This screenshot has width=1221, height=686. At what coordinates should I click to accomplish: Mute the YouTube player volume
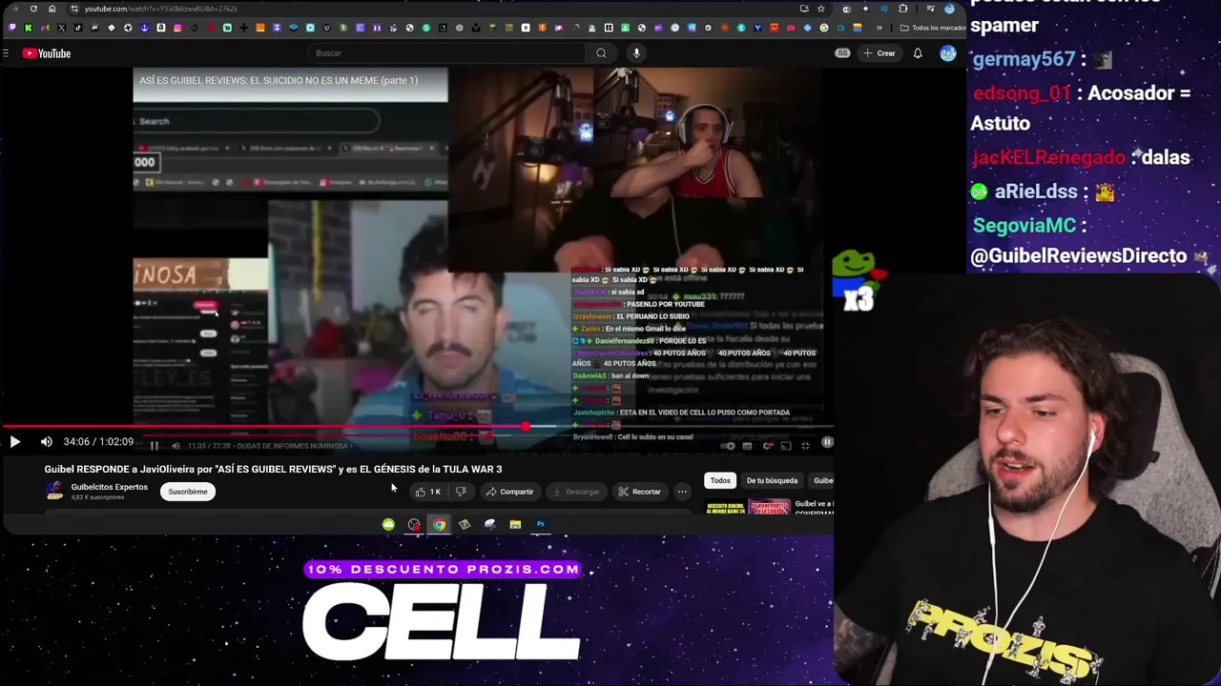pyautogui.click(x=46, y=441)
